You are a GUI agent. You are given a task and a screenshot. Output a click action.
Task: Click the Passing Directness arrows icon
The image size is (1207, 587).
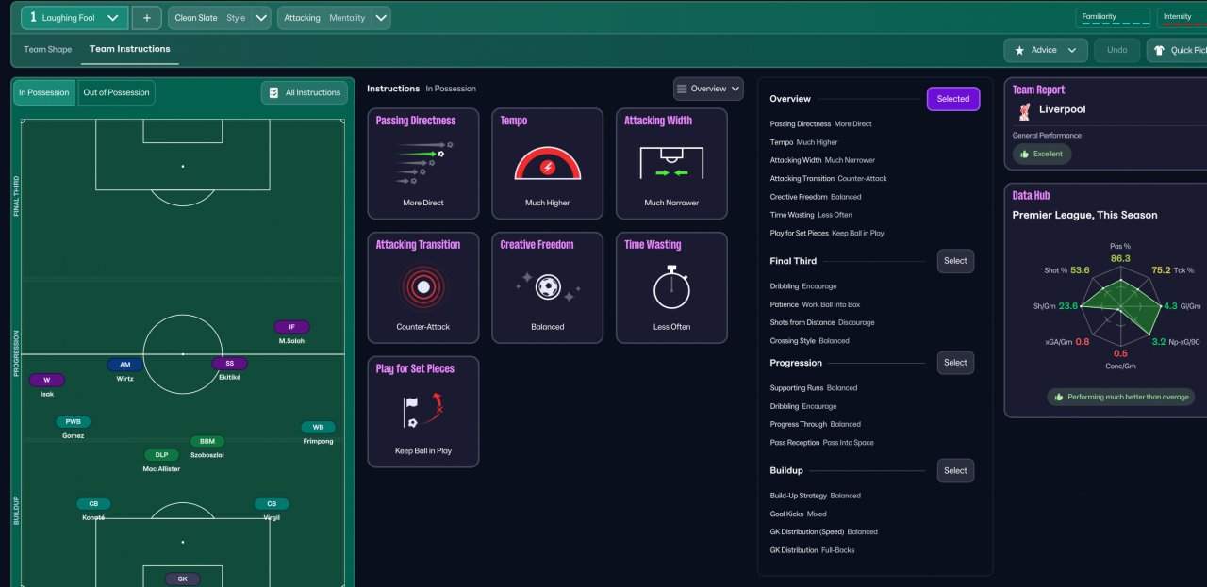pyautogui.click(x=423, y=161)
